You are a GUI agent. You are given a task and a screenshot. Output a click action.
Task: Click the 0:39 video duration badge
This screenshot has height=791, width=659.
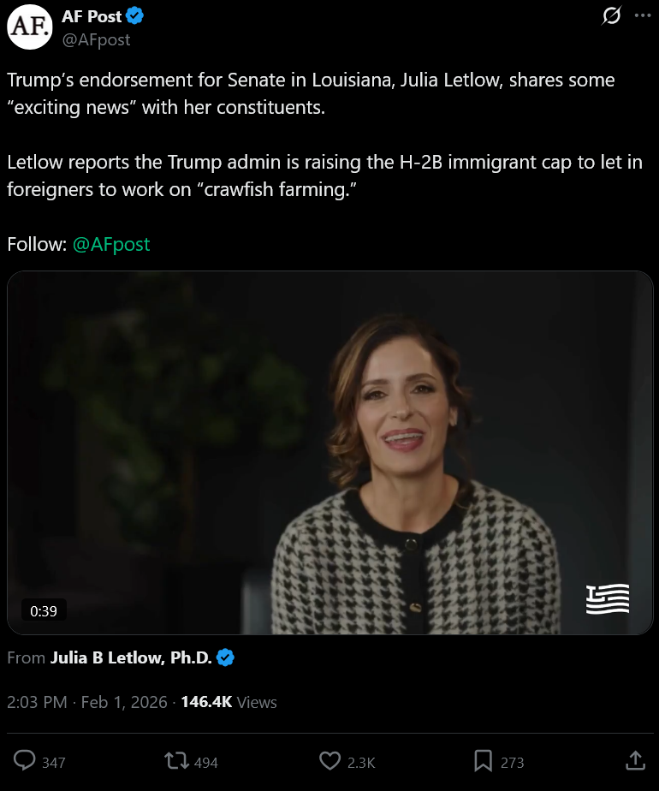(44, 611)
